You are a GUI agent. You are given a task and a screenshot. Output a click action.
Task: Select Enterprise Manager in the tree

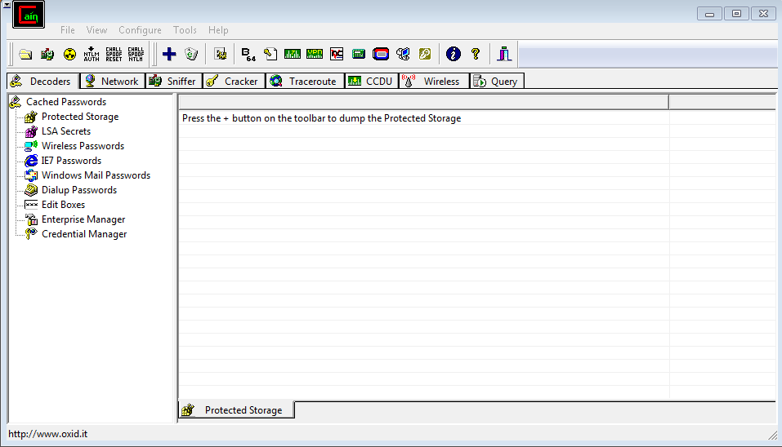83,219
